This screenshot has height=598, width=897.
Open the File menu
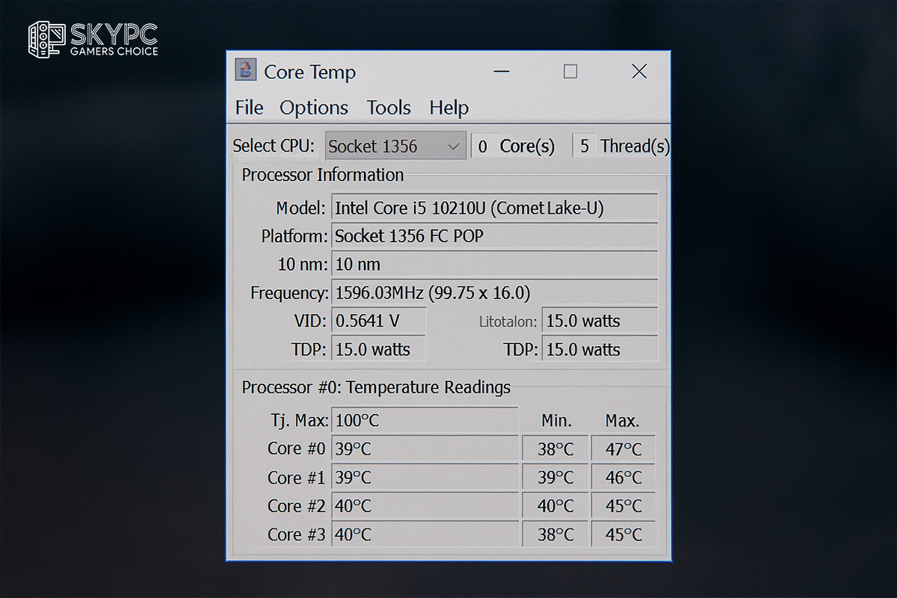tap(249, 108)
